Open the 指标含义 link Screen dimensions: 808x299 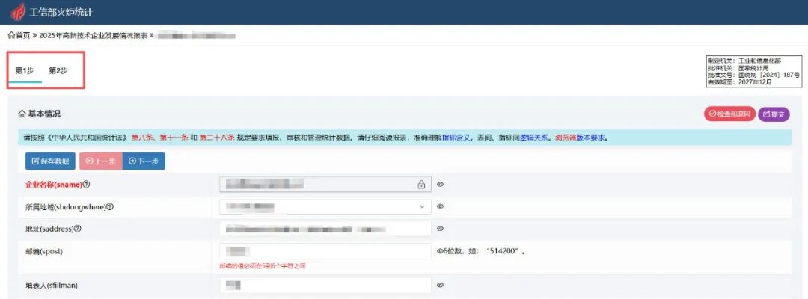click(x=456, y=138)
